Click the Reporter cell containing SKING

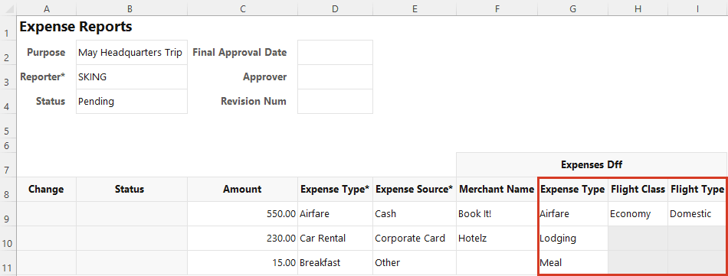point(132,77)
